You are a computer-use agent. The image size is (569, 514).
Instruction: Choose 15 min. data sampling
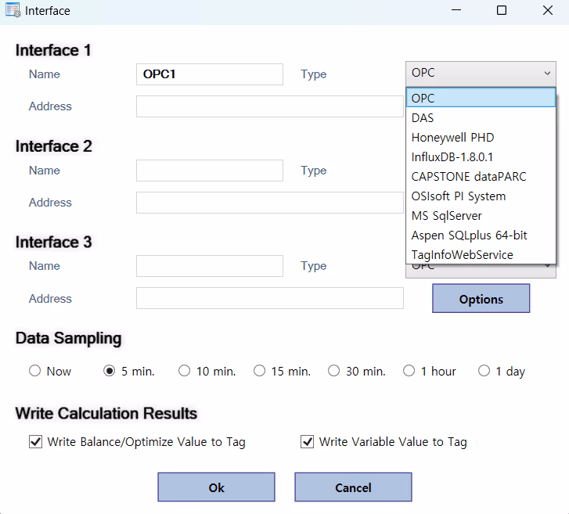(x=260, y=371)
